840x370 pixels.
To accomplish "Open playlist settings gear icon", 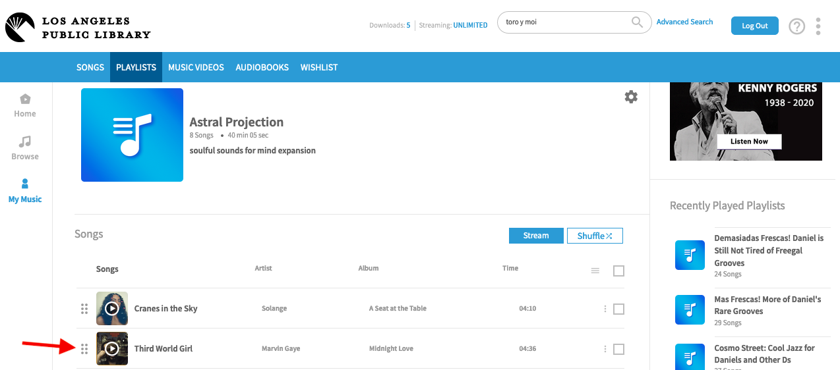I will (x=631, y=97).
